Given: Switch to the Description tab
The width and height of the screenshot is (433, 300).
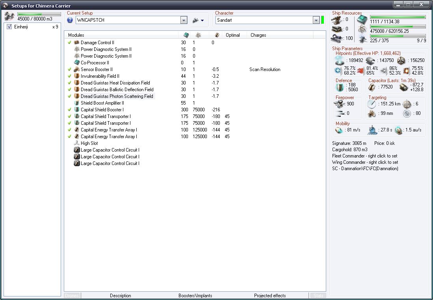Looking at the screenshot, I should (121, 296).
